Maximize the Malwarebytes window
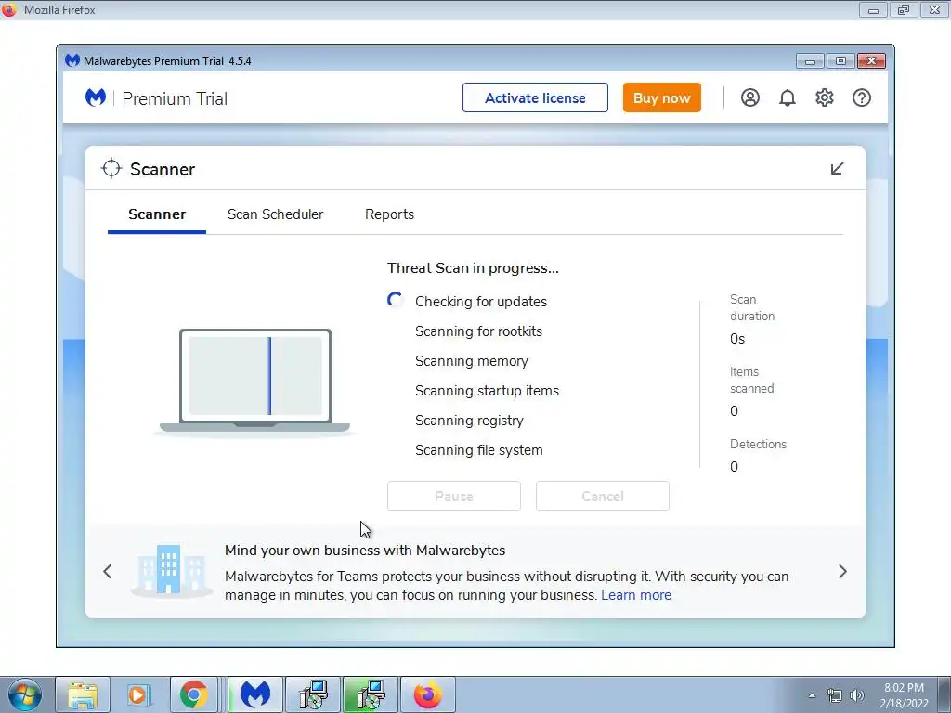Viewport: 951px width, 713px height. 840,60
